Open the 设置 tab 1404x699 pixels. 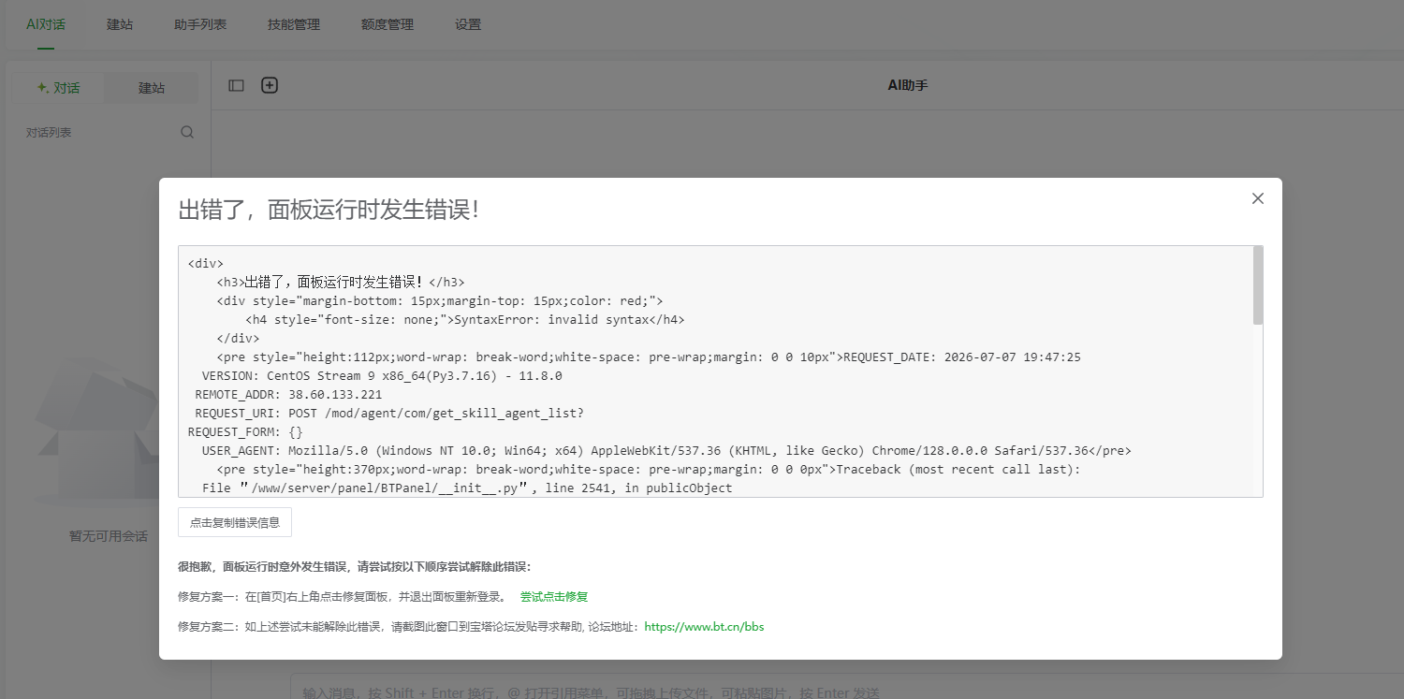(468, 24)
